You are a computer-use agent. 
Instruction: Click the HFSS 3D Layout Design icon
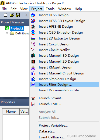[x=33, y=21]
